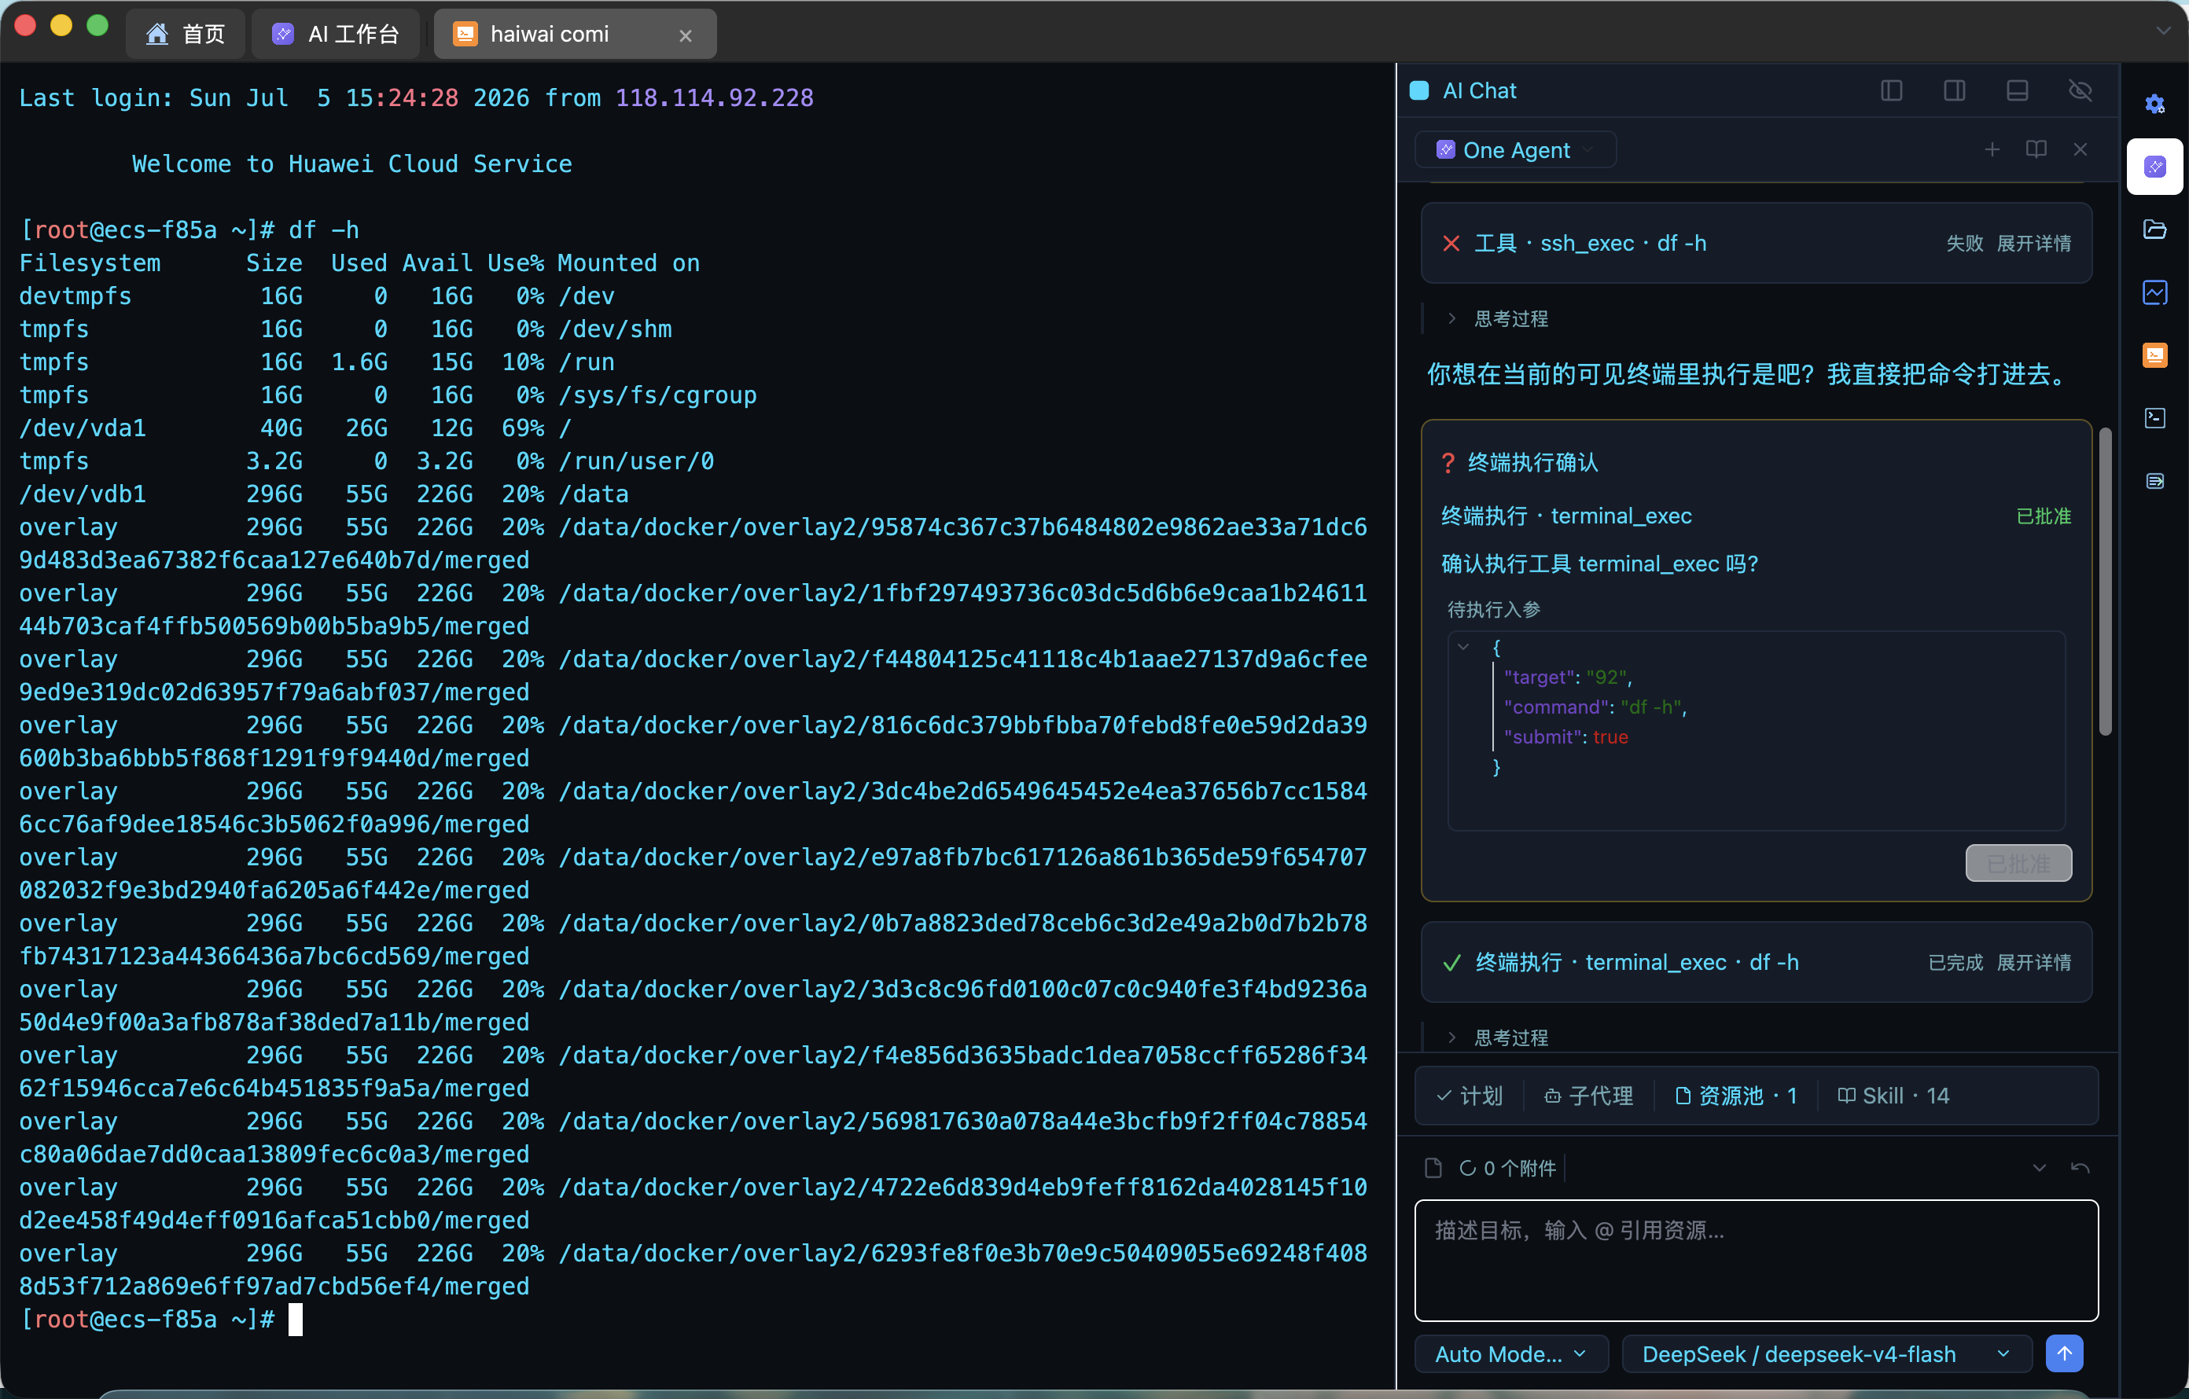This screenshot has height=1399, width=2189.
Task: Open the folder icon in right sidebar
Action: point(2154,229)
